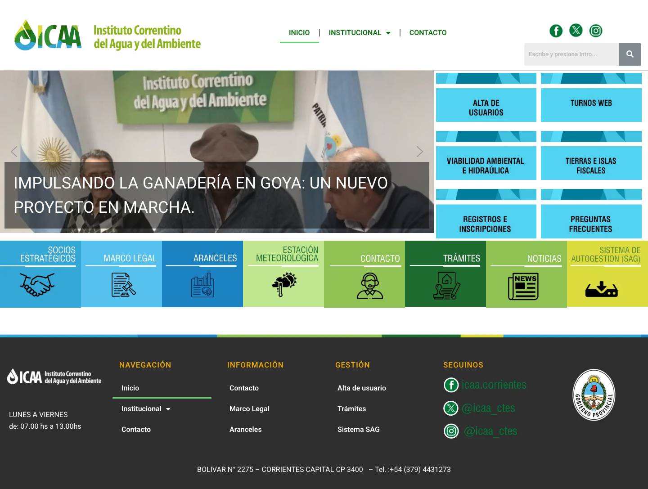Open the Instagram icon in the header
Screen dimensions: 648x489
(596, 31)
